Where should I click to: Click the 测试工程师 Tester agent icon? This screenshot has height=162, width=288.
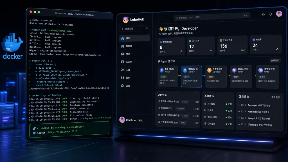(x=234, y=70)
